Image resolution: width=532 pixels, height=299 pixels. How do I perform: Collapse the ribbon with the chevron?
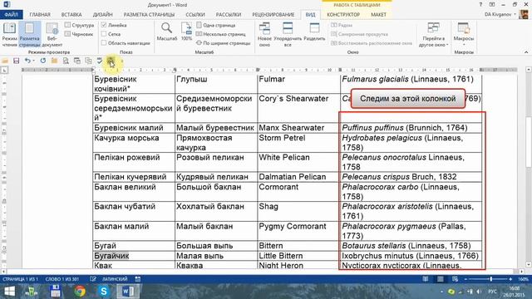[x=526, y=52]
